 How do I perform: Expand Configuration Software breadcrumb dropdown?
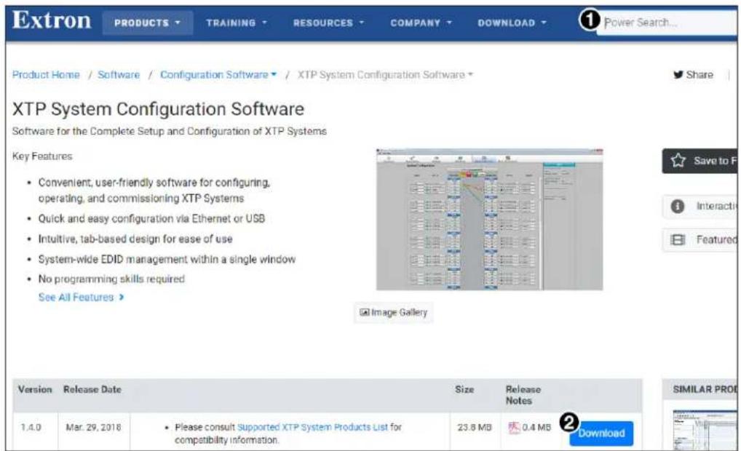pos(218,75)
